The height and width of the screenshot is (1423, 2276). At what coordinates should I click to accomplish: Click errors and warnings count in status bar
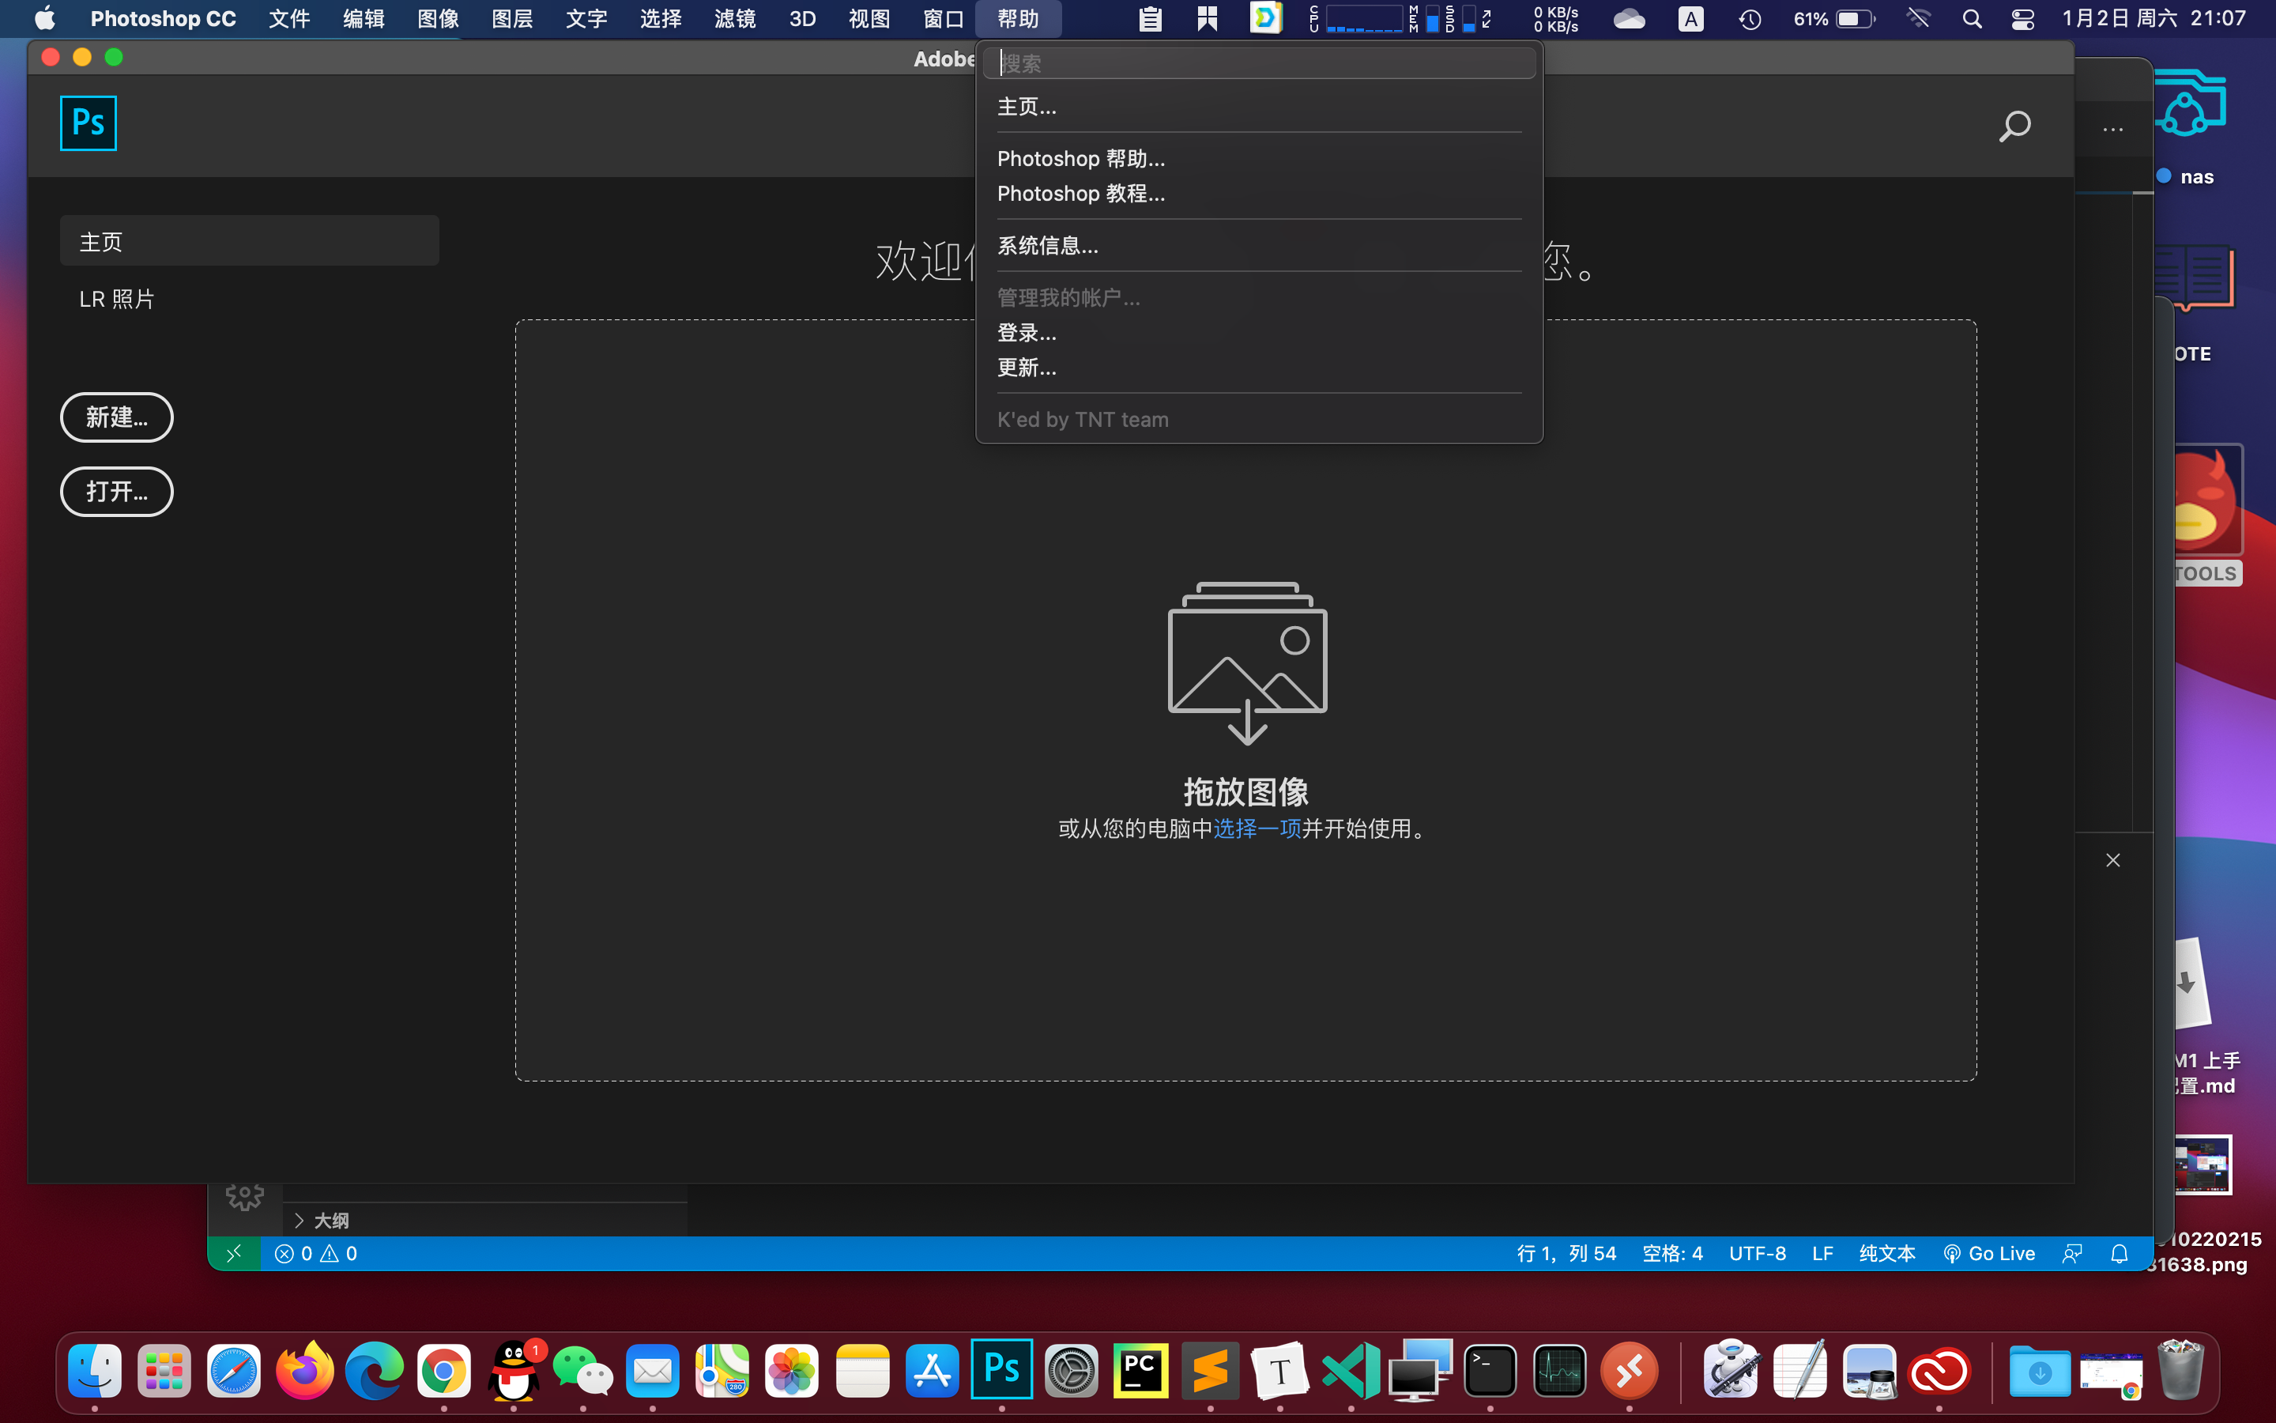pos(316,1254)
